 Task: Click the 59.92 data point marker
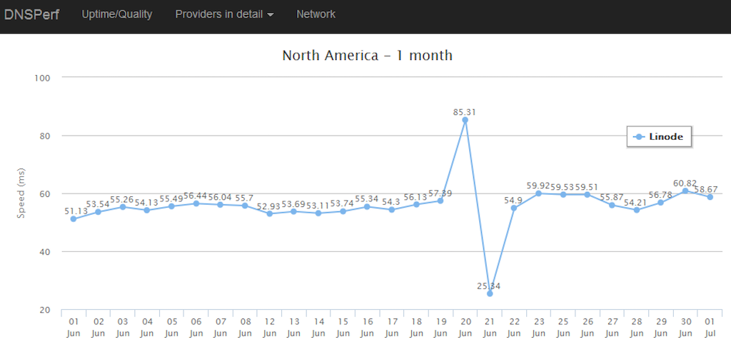pyautogui.click(x=538, y=193)
